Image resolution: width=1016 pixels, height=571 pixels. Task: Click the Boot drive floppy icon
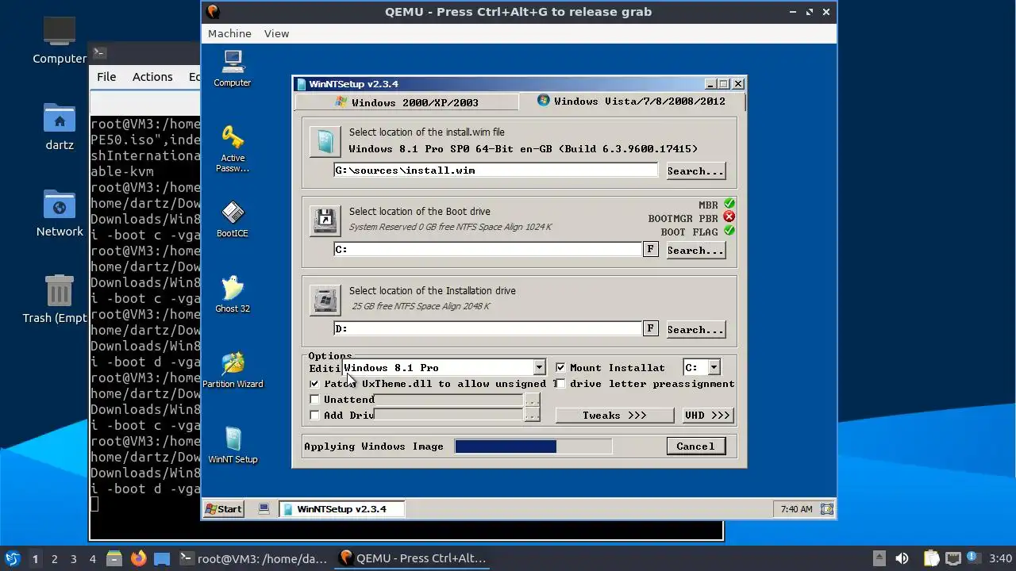[x=325, y=220]
